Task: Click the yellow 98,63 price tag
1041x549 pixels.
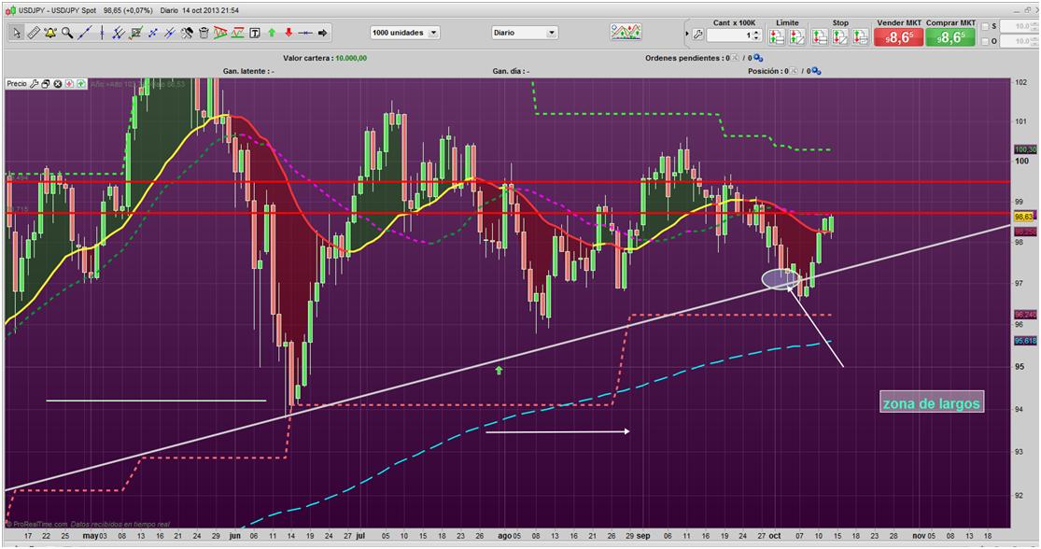Action: pyautogui.click(x=1024, y=217)
